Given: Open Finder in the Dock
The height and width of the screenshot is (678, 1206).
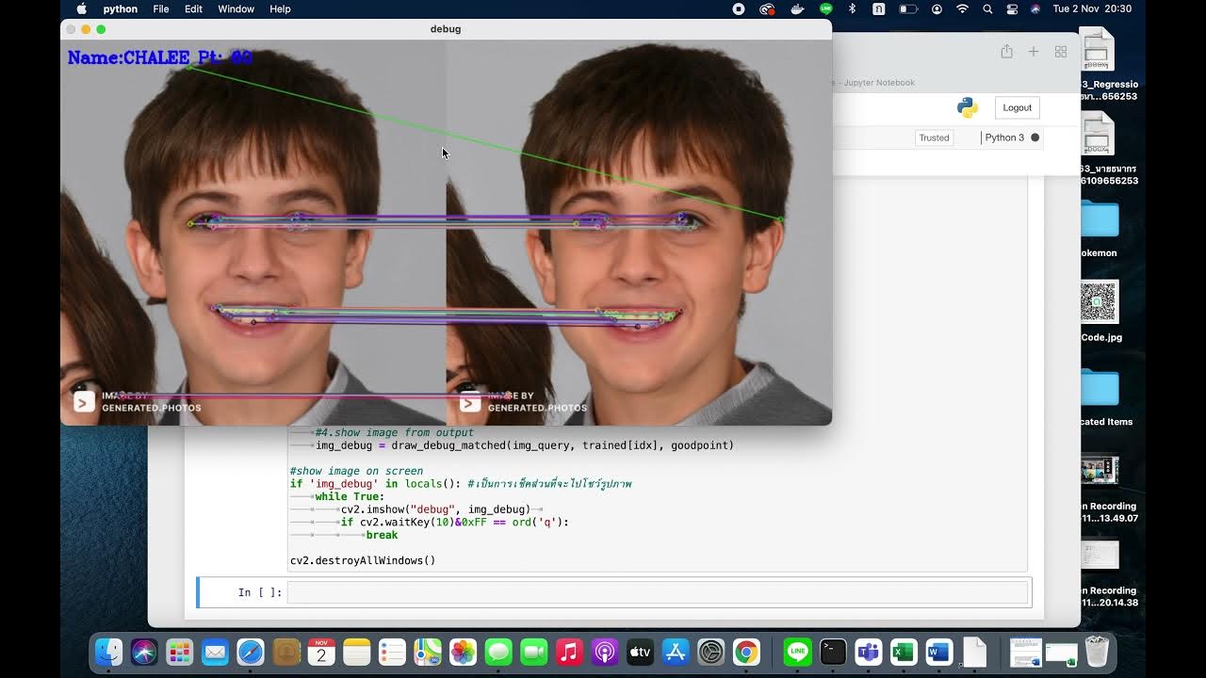Looking at the screenshot, I should [109, 652].
